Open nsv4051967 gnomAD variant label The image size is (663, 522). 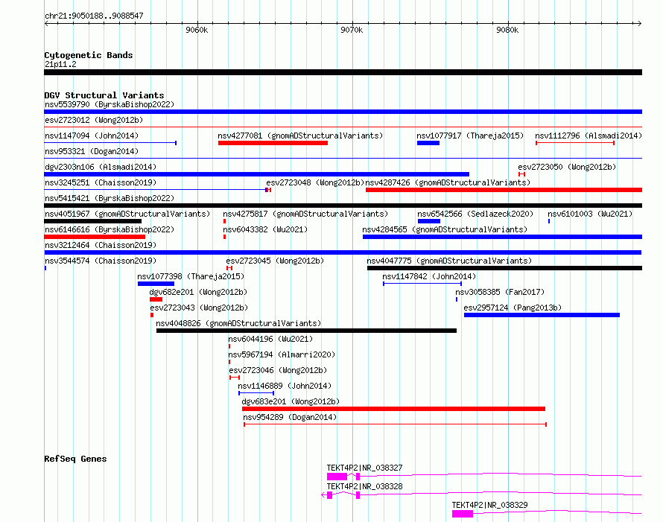pos(127,214)
